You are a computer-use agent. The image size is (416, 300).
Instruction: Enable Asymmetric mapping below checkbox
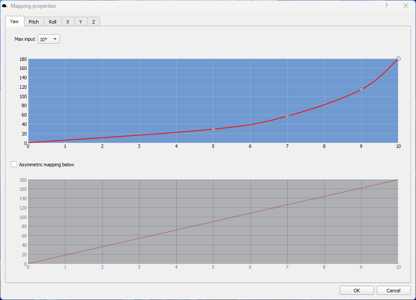point(15,165)
